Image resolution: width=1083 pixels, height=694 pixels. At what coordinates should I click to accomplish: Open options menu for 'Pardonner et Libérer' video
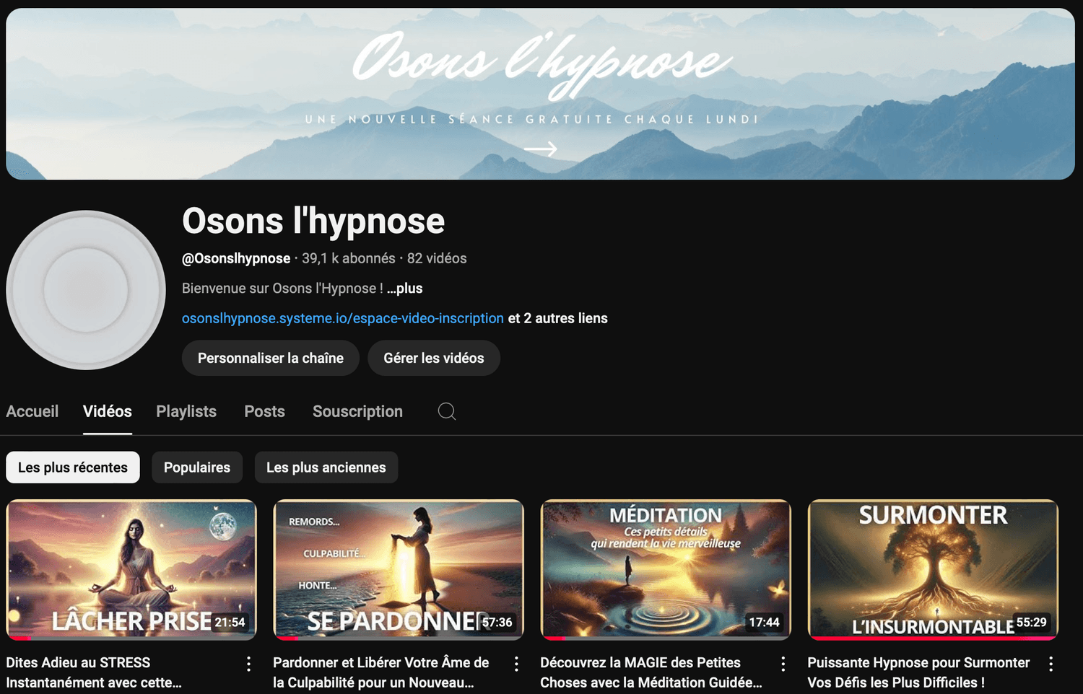[x=516, y=664]
